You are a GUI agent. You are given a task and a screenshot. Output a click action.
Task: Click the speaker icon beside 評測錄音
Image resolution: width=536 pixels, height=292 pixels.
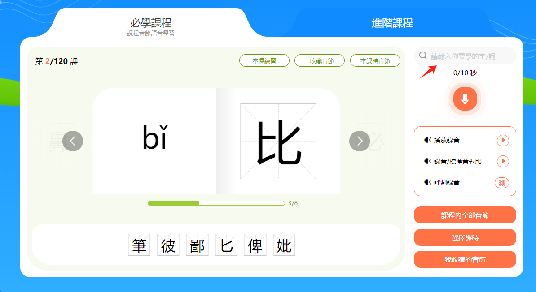click(x=427, y=183)
